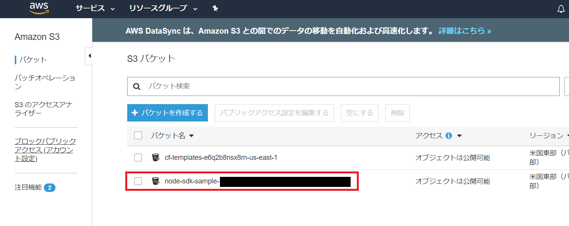Open the notifications bell icon
This screenshot has height=226, width=569.
[561, 9]
